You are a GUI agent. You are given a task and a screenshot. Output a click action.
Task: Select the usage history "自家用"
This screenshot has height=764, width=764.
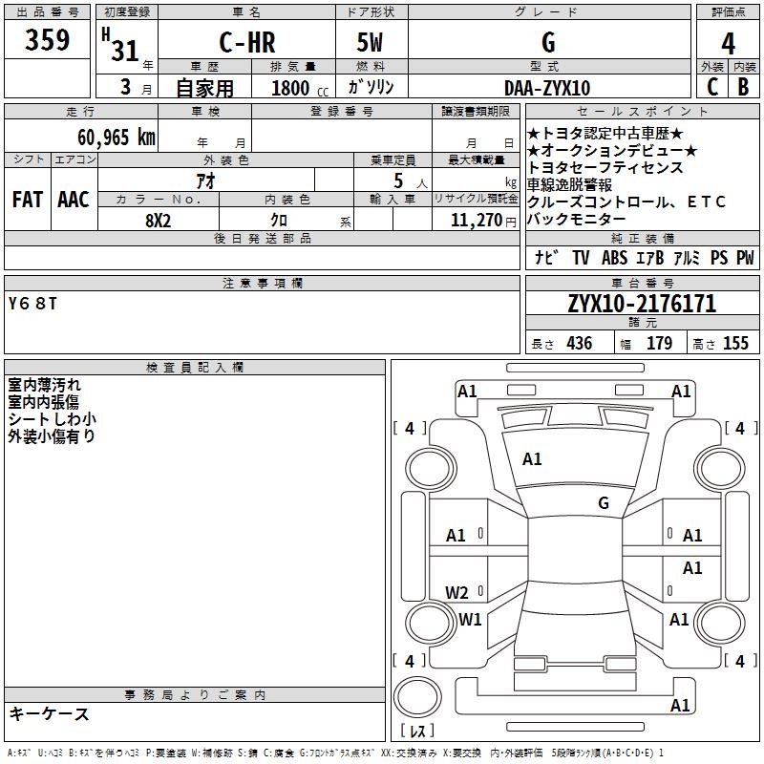point(204,88)
